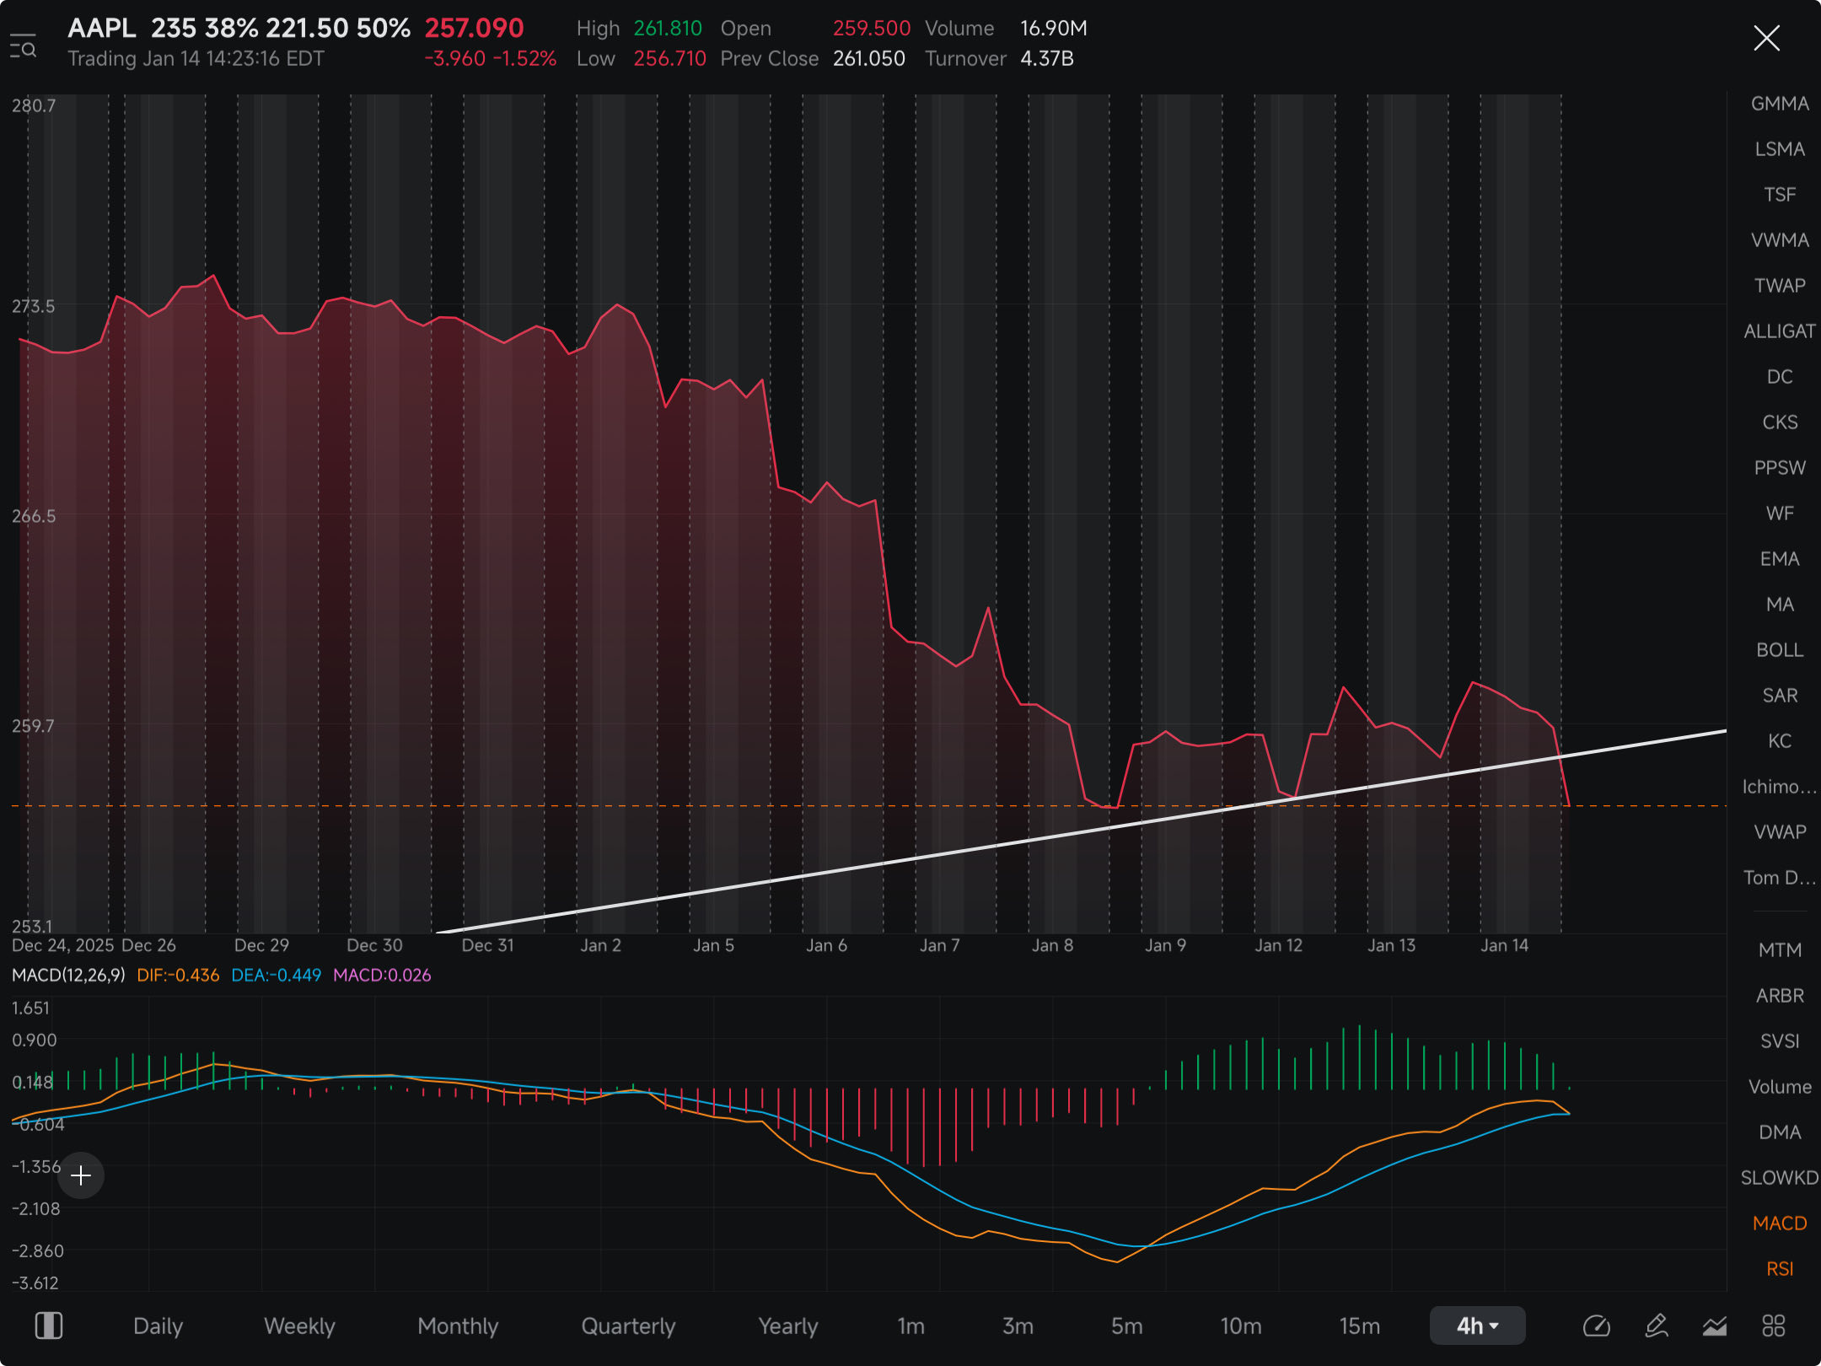Enable the TWAP indicator
The image size is (1821, 1366).
pyautogui.click(x=1780, y=286)
